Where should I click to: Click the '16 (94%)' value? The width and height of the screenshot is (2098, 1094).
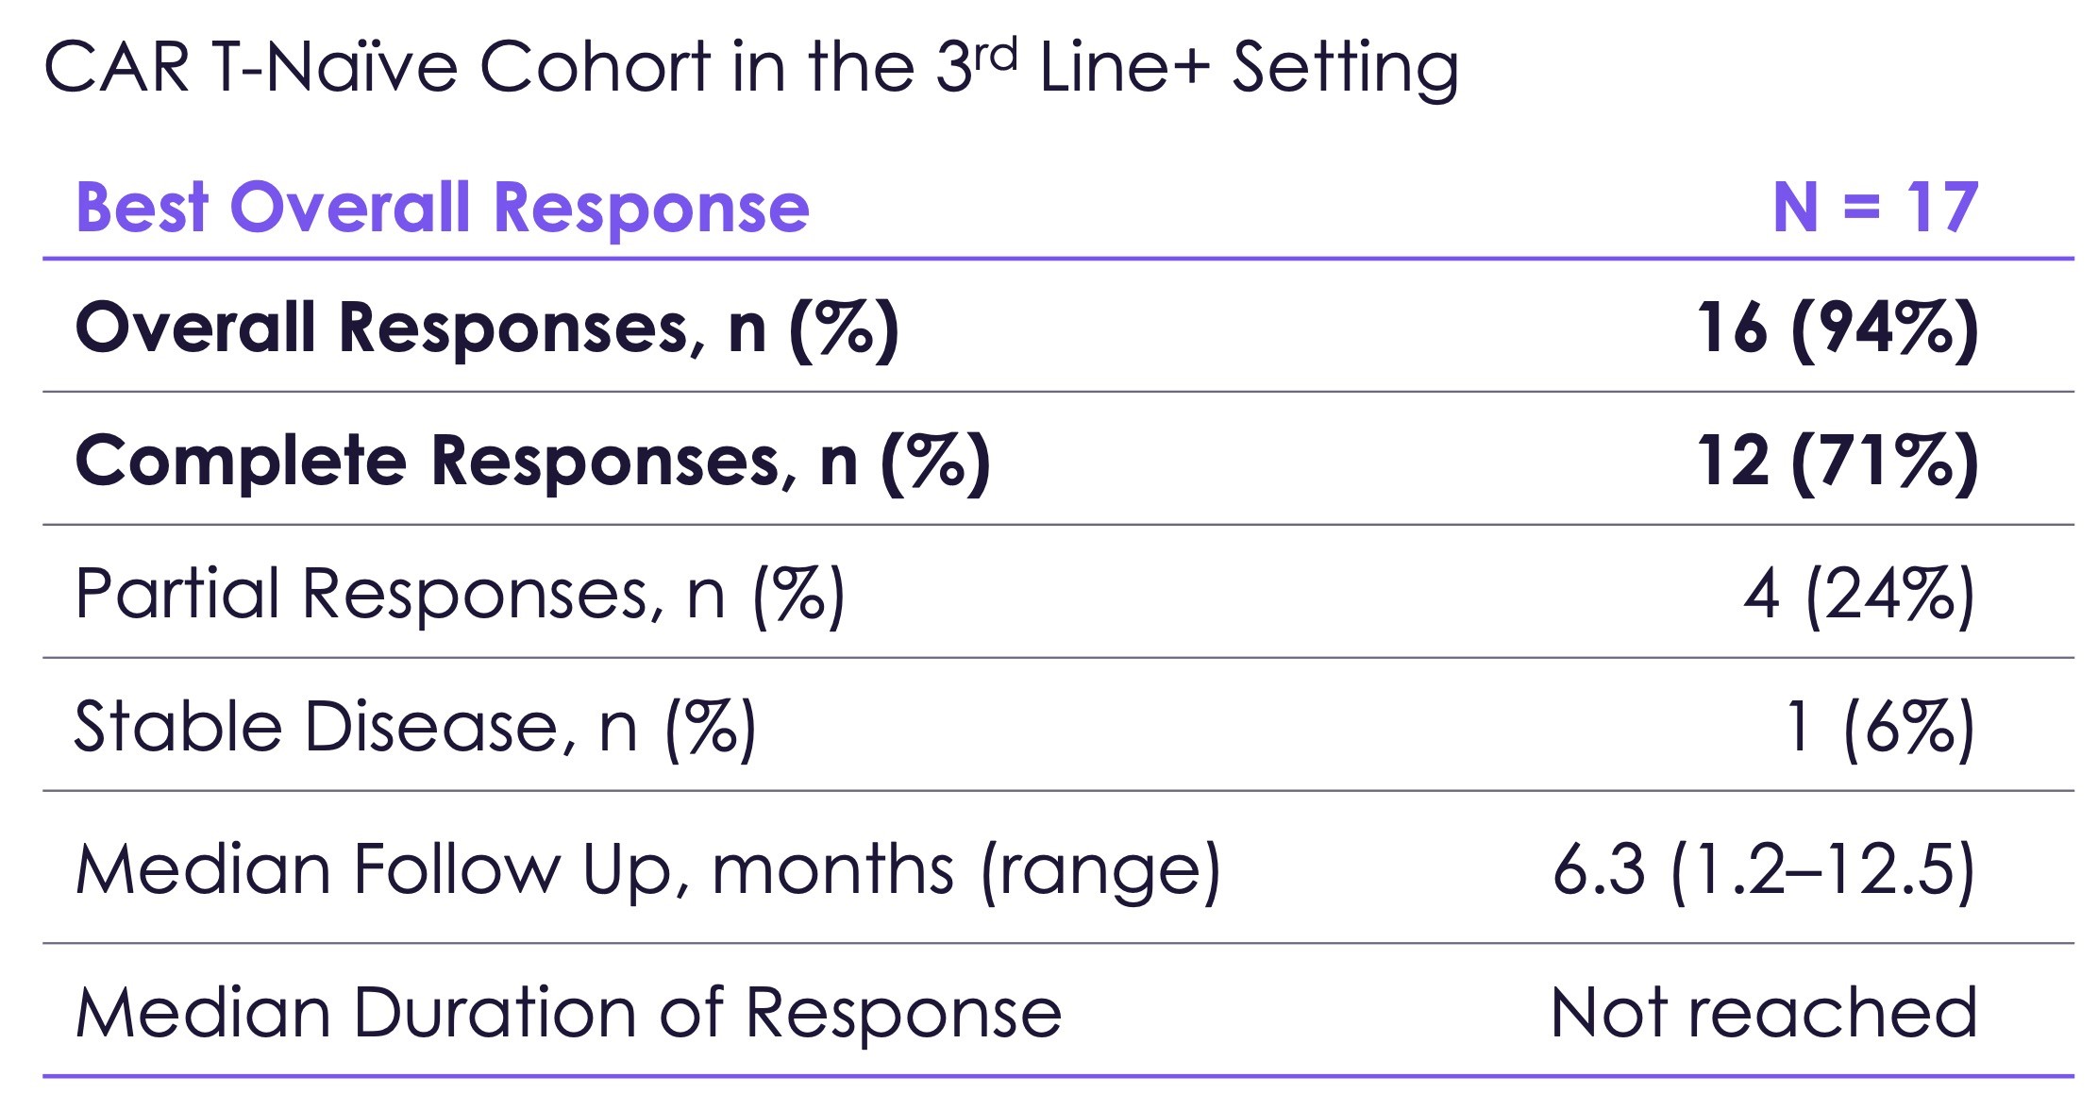tap(1837, 328)
